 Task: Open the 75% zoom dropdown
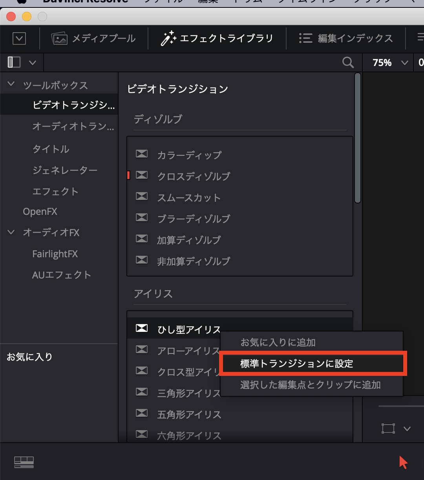[x=404, y=63]
